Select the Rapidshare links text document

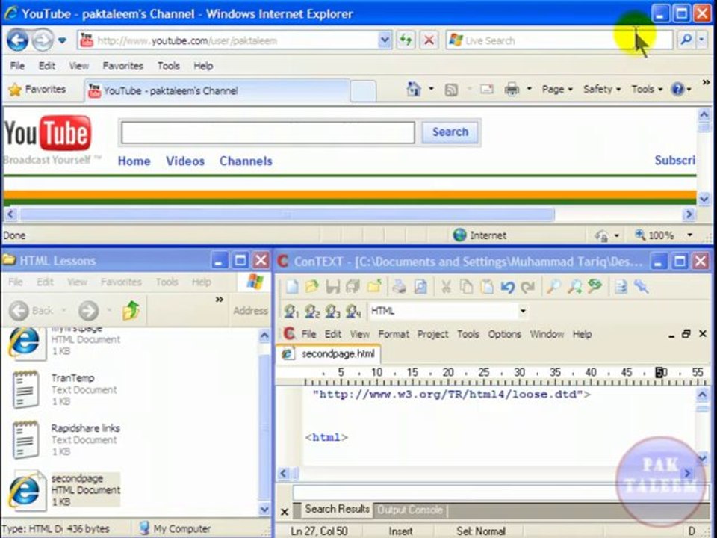[x=65, y=439]
